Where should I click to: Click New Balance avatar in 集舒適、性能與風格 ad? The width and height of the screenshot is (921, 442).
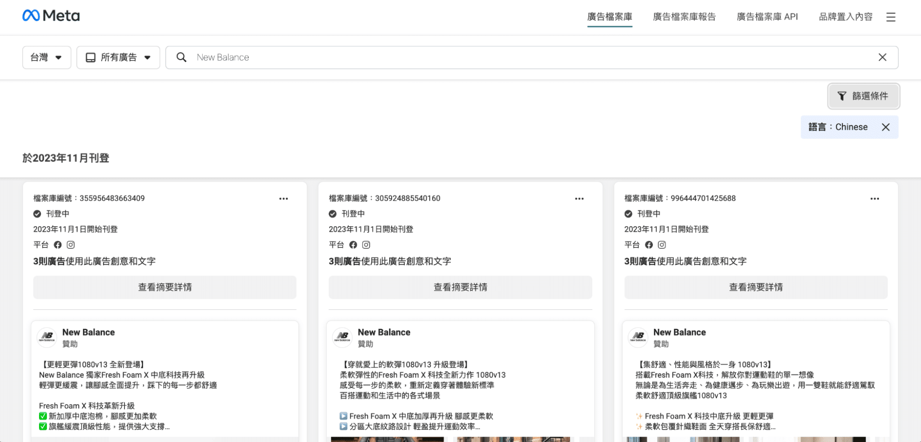pos(638,338)
